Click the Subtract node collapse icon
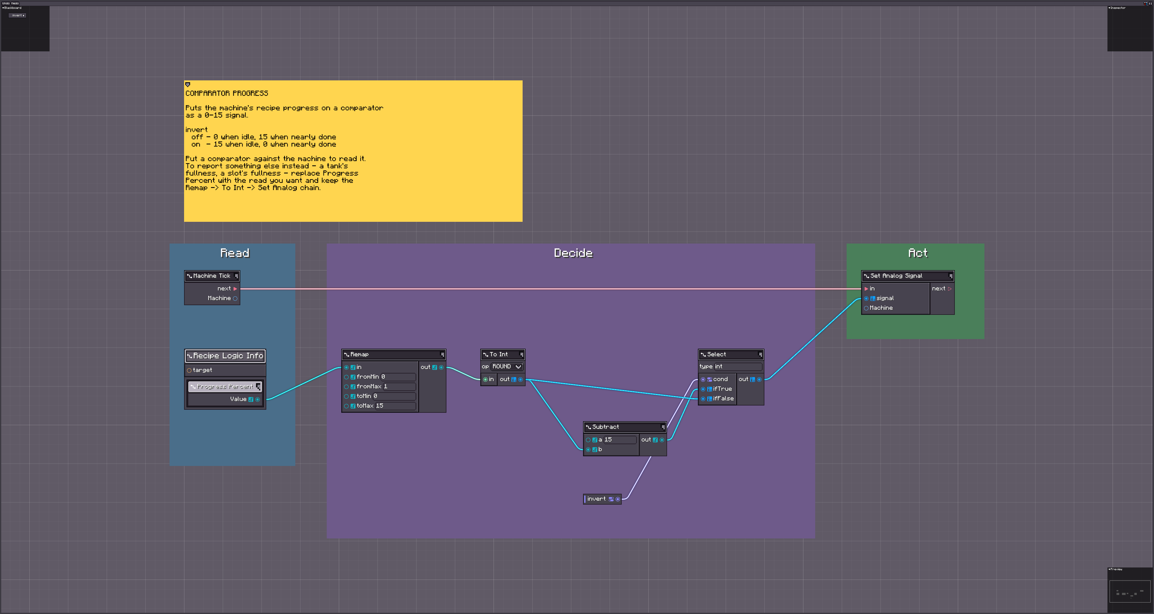Viewport: 1154px width, 614px height. pyautogui.click(x=663, y=427)
